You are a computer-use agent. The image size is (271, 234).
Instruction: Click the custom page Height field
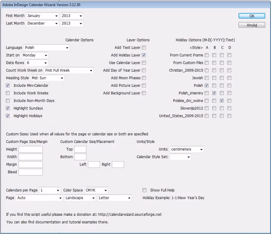pyautogui.click(x=31, y=149)
